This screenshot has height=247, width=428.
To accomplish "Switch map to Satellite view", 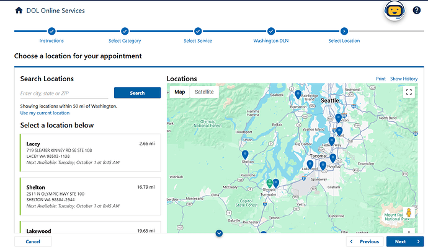I will 204,92.
